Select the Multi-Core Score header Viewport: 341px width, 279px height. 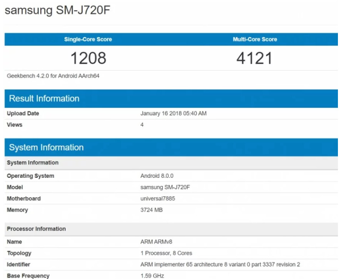[x=255, y=39]
